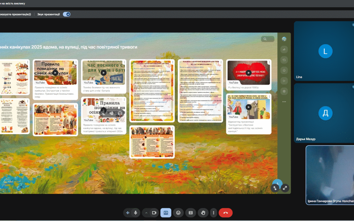This screenshot has height=221, width=354.
Task: Click the swap arrows icon on the presentation
Action: click(x=275, y=188)
